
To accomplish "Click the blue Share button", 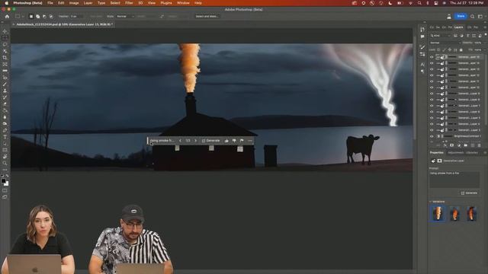I will (x=461, y=16).
